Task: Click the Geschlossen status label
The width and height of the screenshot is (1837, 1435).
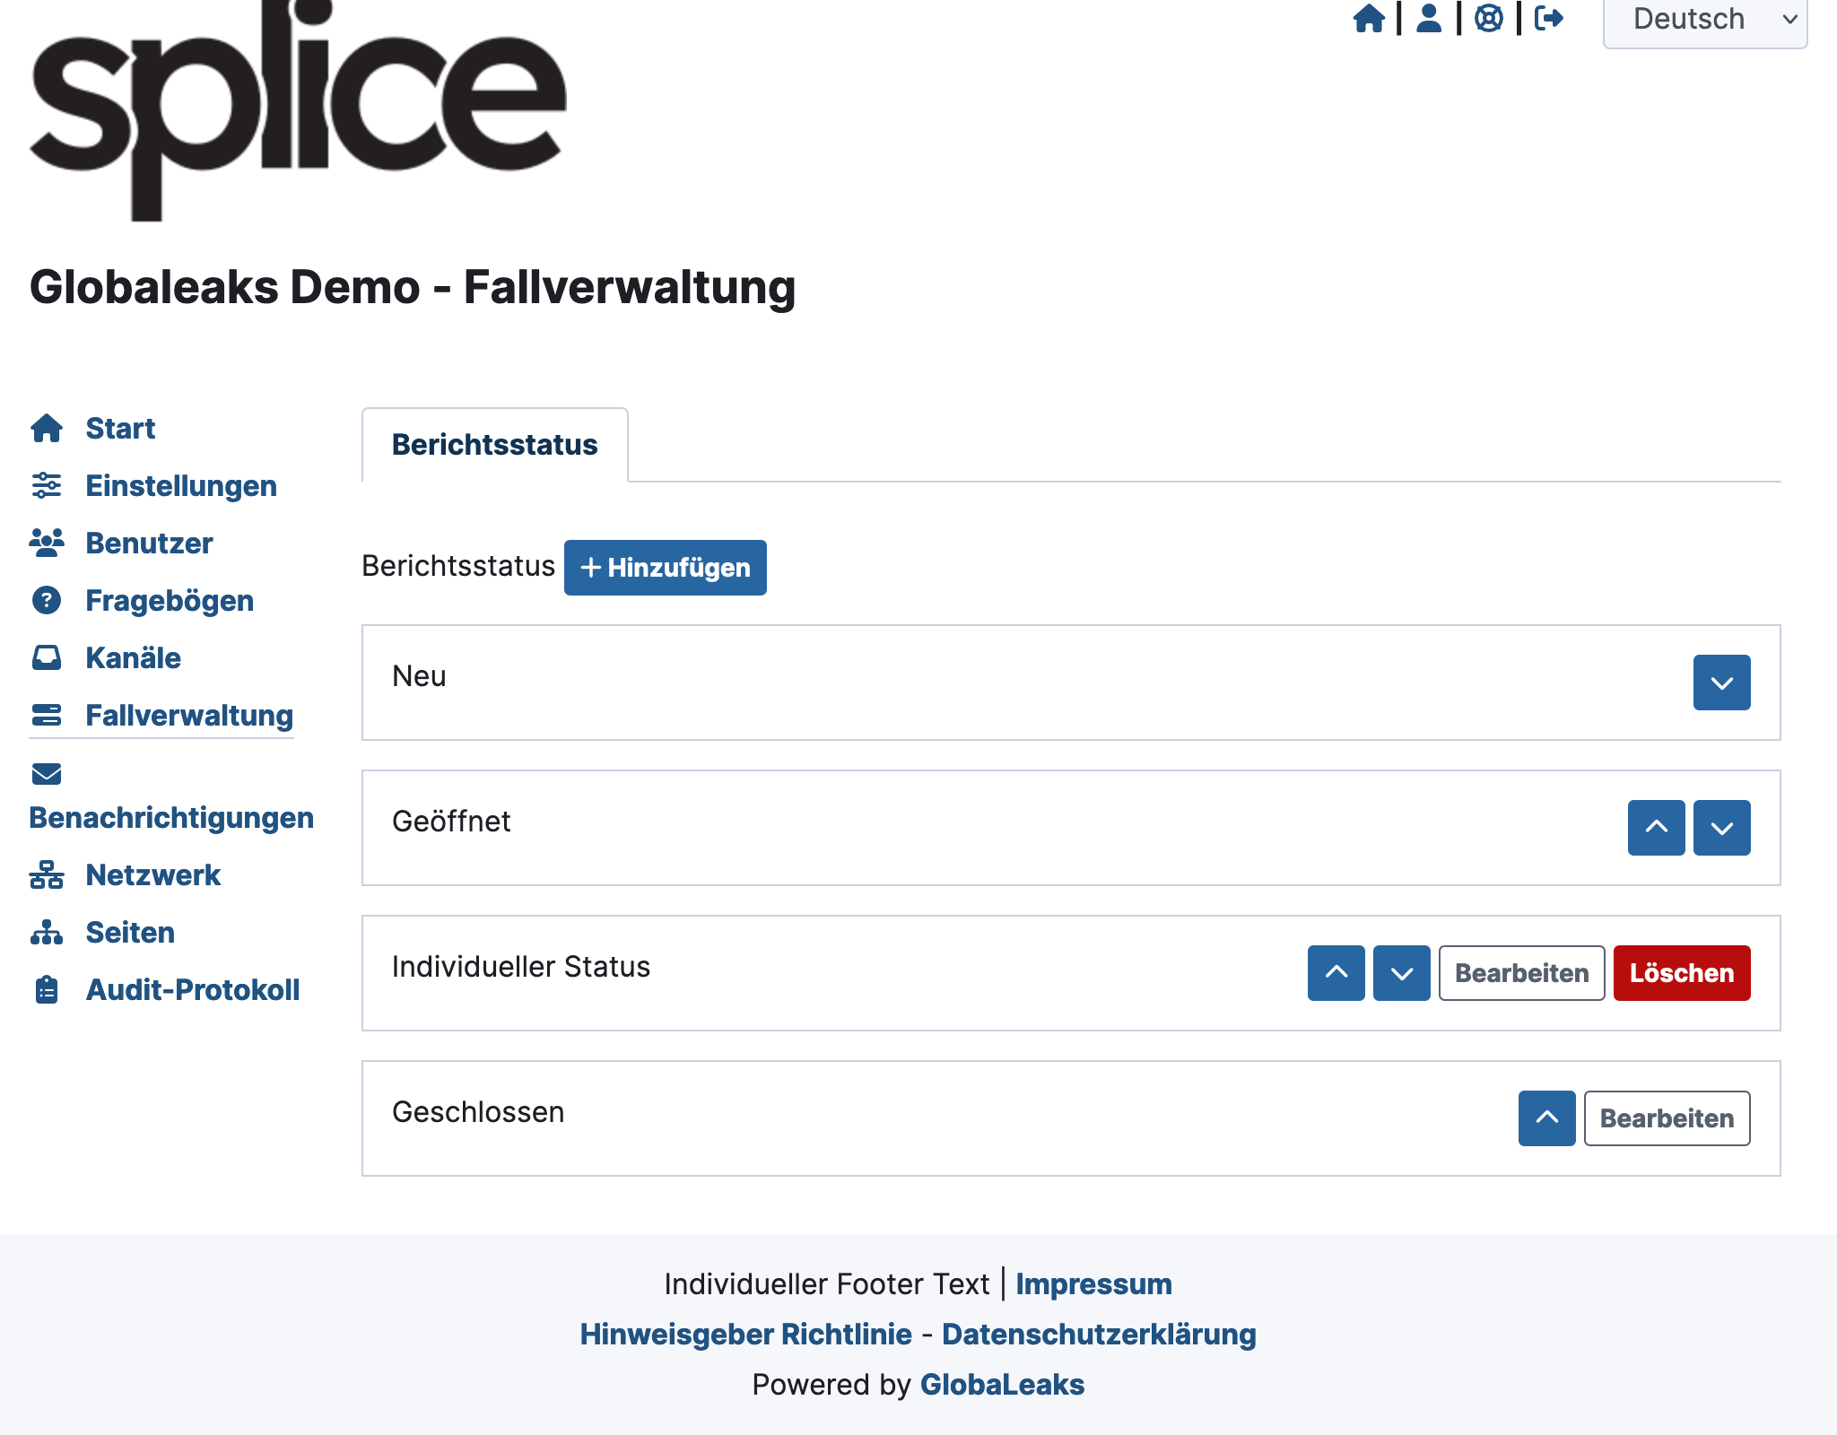Action: [478, 1112]
